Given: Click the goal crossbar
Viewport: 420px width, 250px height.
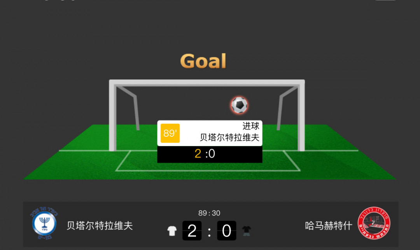Looking at the screenshot, I should tap(207, 82).
